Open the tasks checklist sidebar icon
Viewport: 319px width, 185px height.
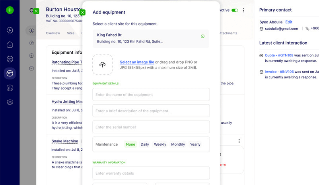pyautogui.click(x=10, y=59)
